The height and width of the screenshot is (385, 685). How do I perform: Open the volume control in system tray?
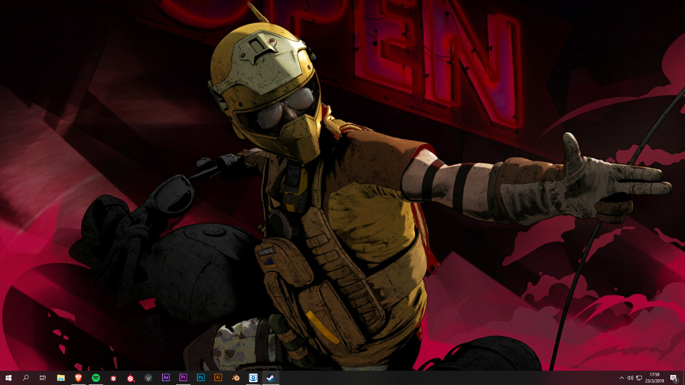[630, 378]
